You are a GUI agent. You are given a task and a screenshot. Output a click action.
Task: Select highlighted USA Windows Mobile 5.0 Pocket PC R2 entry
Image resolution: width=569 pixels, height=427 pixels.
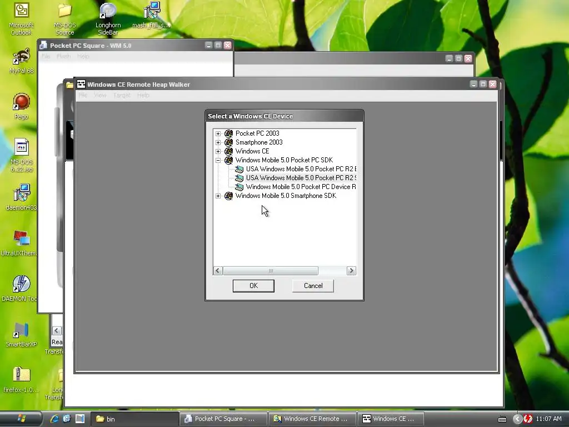tap(301, 178)
